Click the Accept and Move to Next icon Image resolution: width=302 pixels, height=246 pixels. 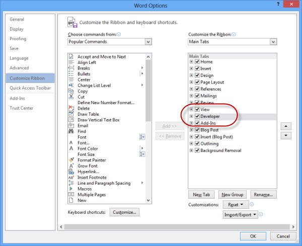pos(71,56)
